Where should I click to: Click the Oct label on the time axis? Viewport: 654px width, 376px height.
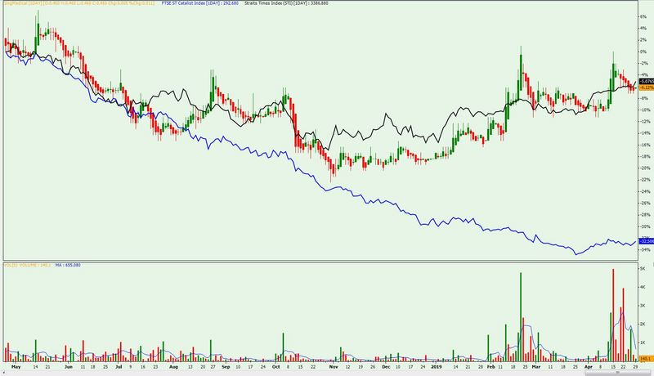(x=275, y=367)
